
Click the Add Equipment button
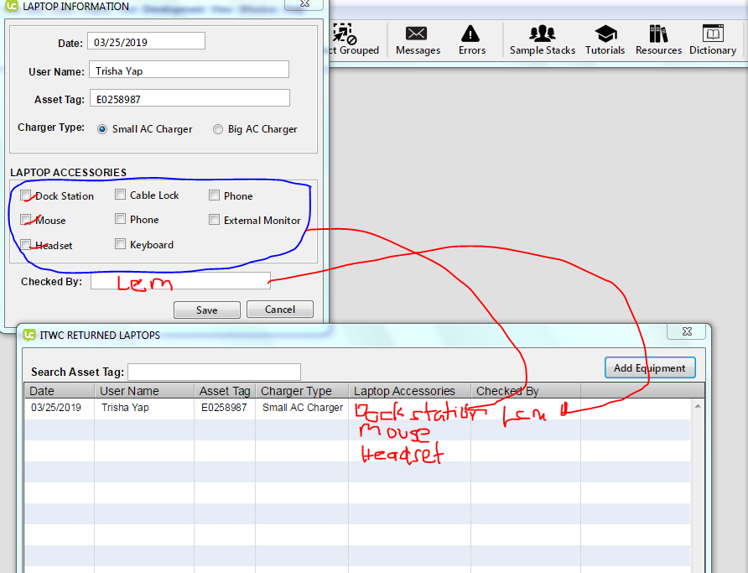[x=650, y=367]
